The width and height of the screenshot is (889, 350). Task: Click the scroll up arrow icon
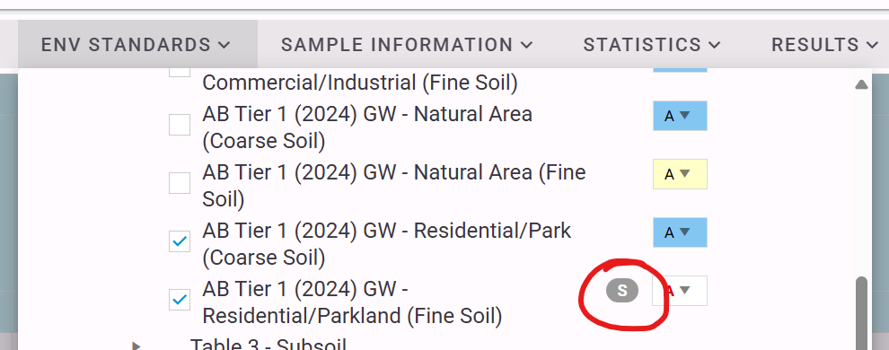click(x=861, y=84)
